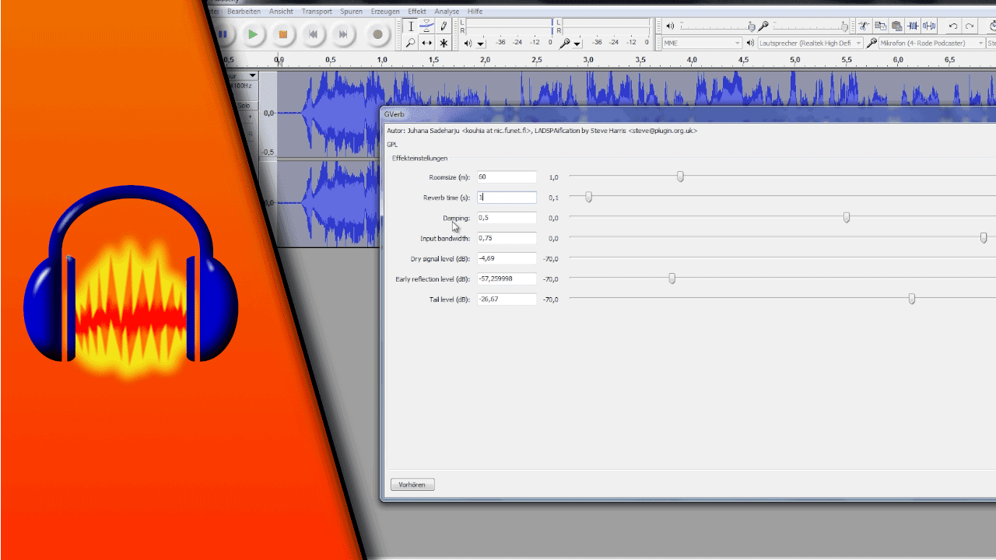Open the Ansicht menu
This screenshot has height=560, width=996.
click(x=281, y=12)
